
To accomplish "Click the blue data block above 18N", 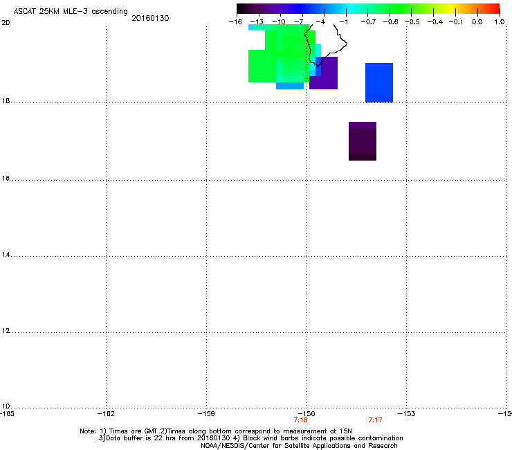I will (x=378, y=82).
